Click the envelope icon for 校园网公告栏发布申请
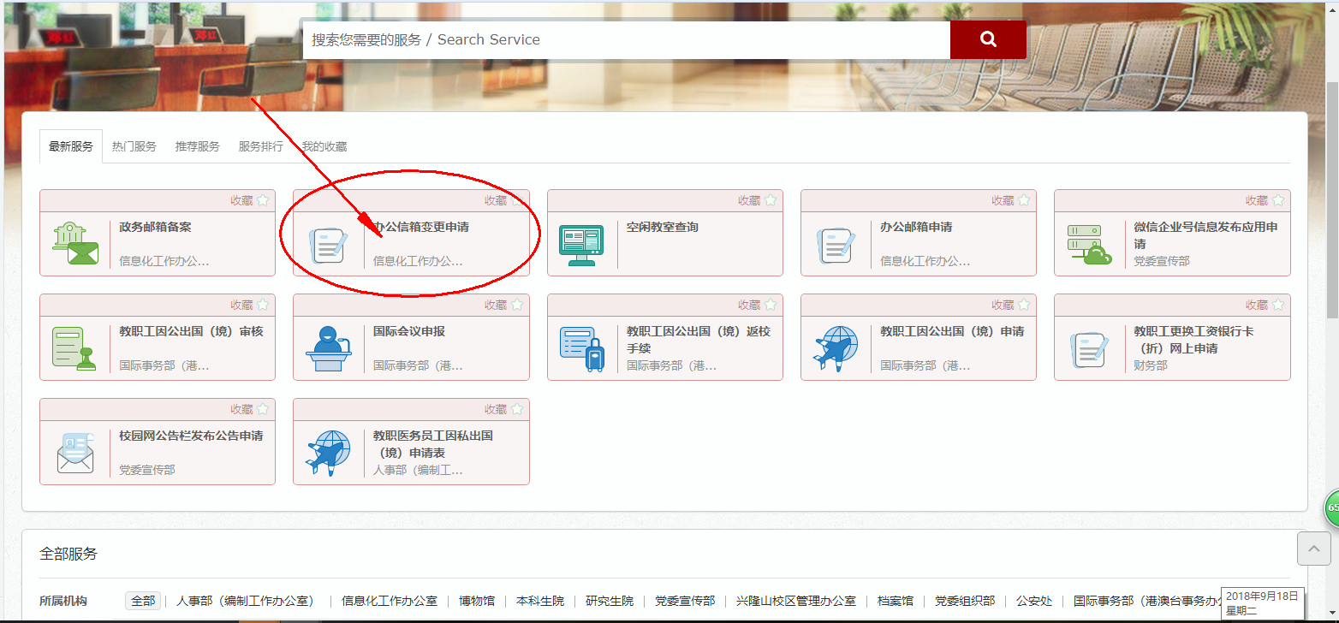Image resolution: width=1339 pixels, height=623 pixels. pos(75,453)
